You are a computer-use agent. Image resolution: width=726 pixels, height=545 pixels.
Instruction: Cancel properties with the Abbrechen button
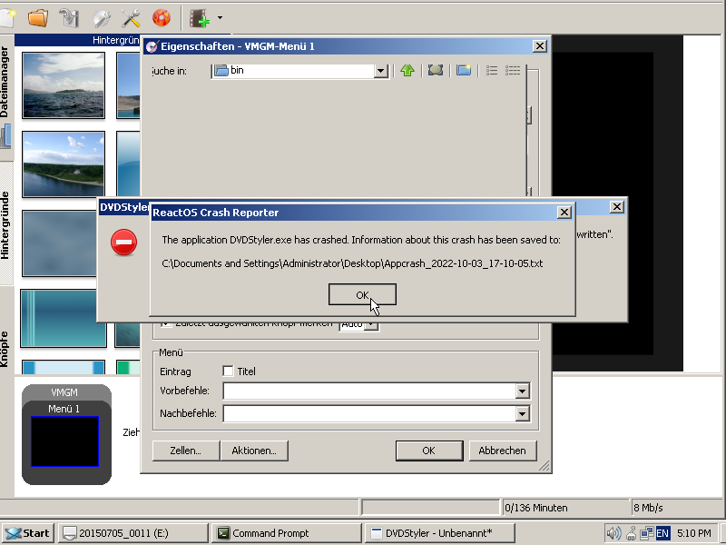coord(503,451)
